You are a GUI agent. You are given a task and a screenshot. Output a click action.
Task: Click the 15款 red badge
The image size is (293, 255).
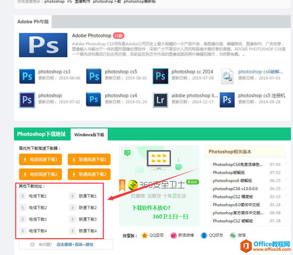point(118,36)
